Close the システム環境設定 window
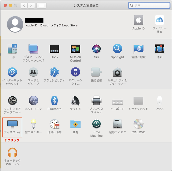 pos(5,5)
